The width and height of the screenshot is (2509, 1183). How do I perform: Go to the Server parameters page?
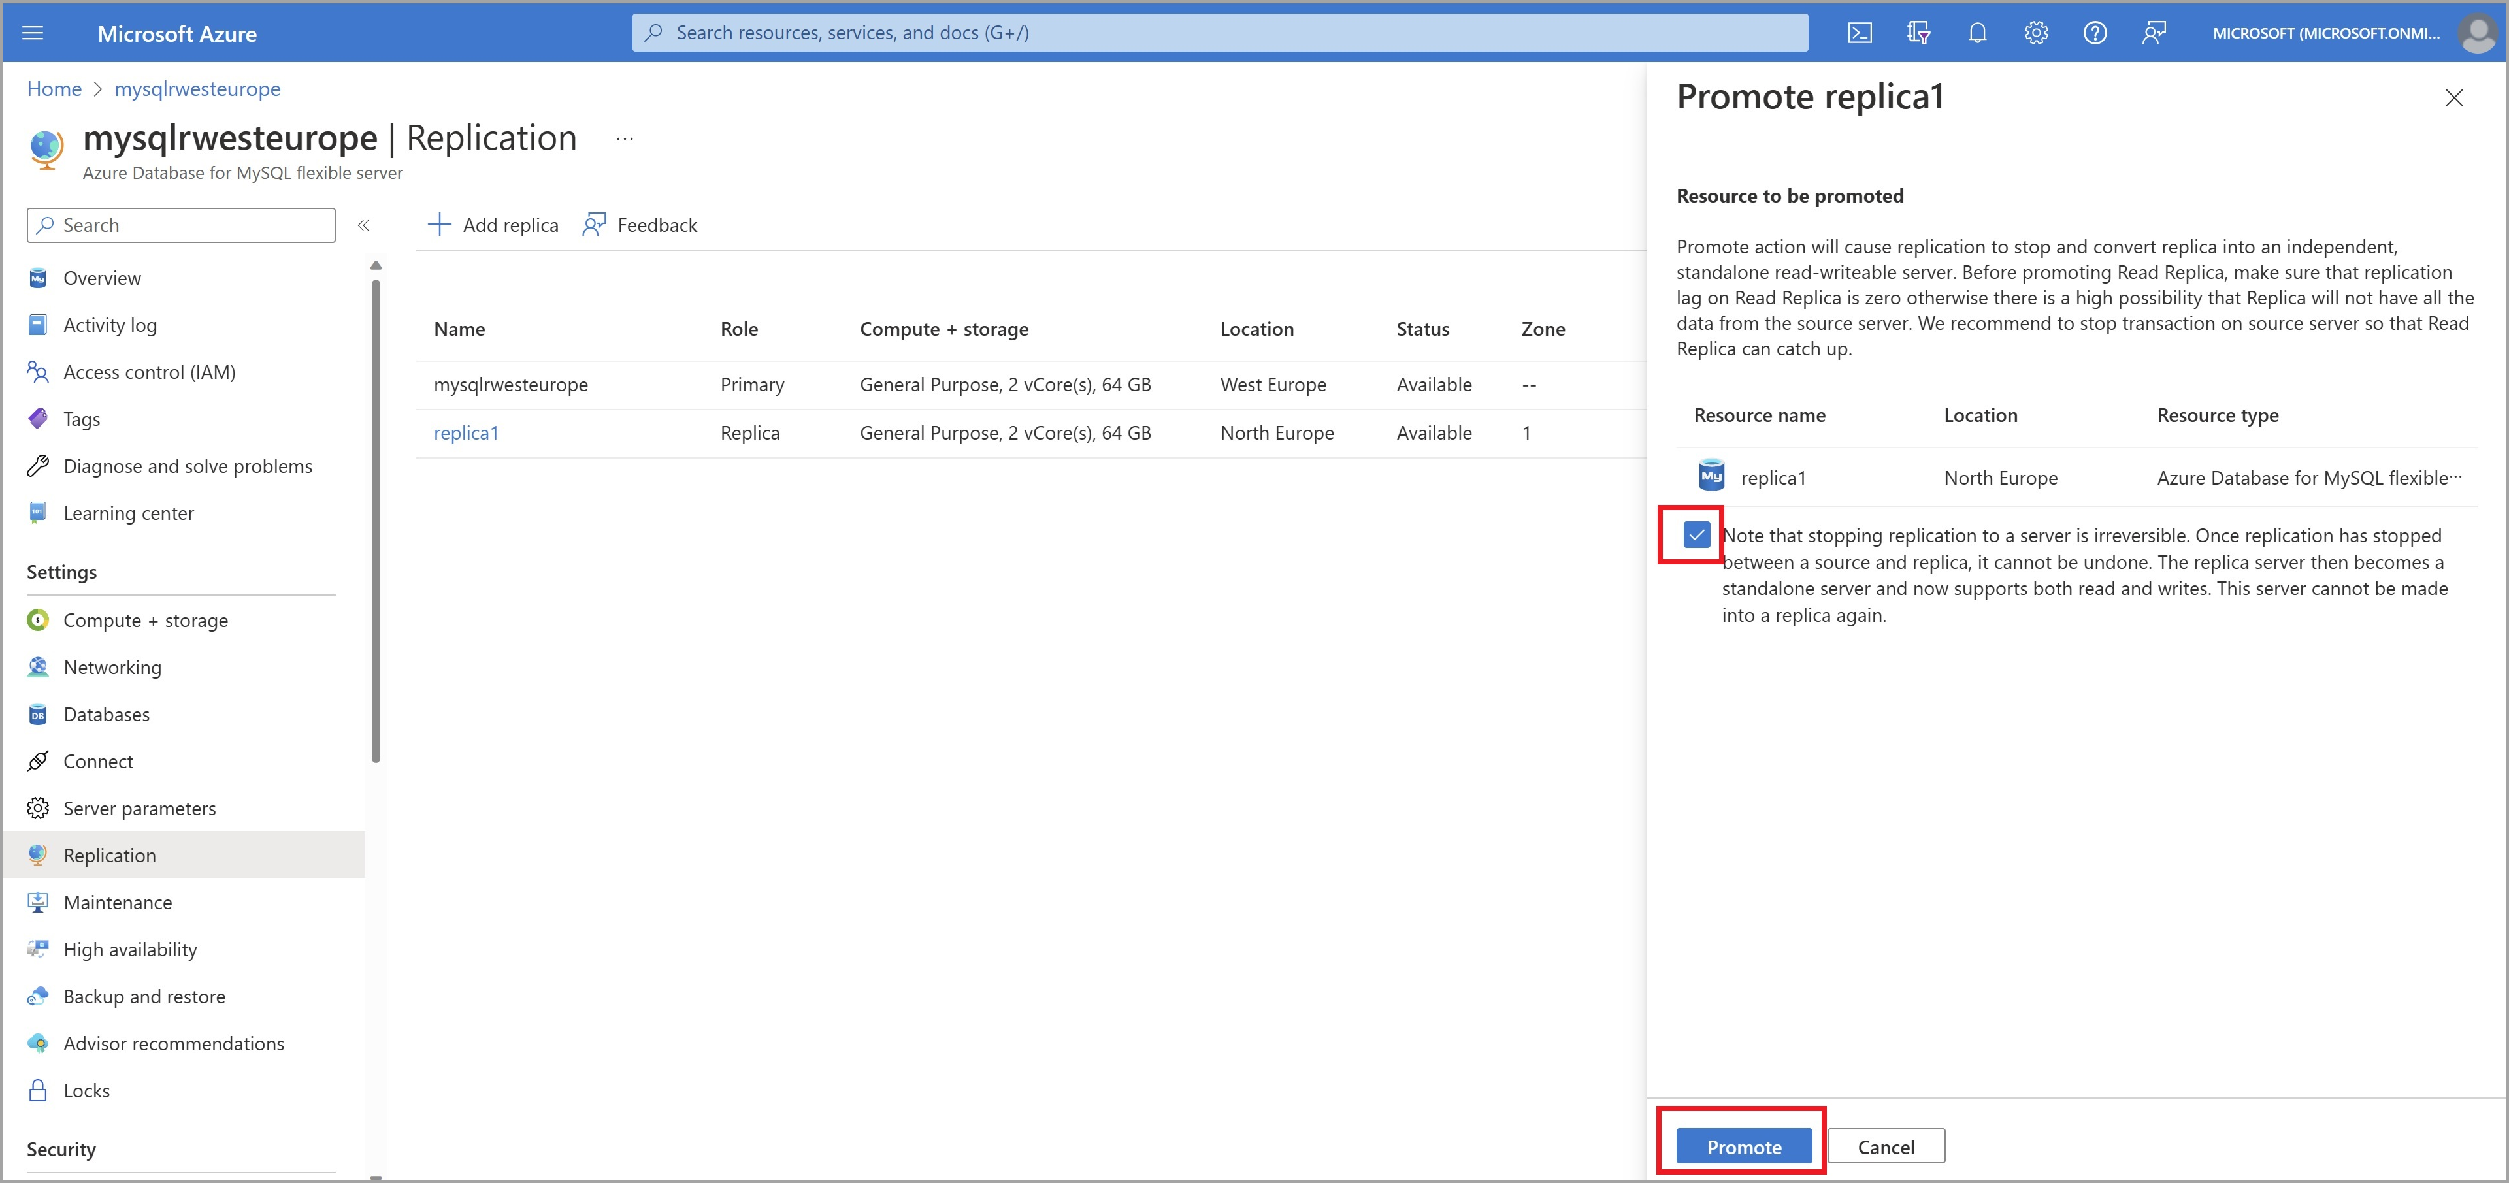click(139, 808)
